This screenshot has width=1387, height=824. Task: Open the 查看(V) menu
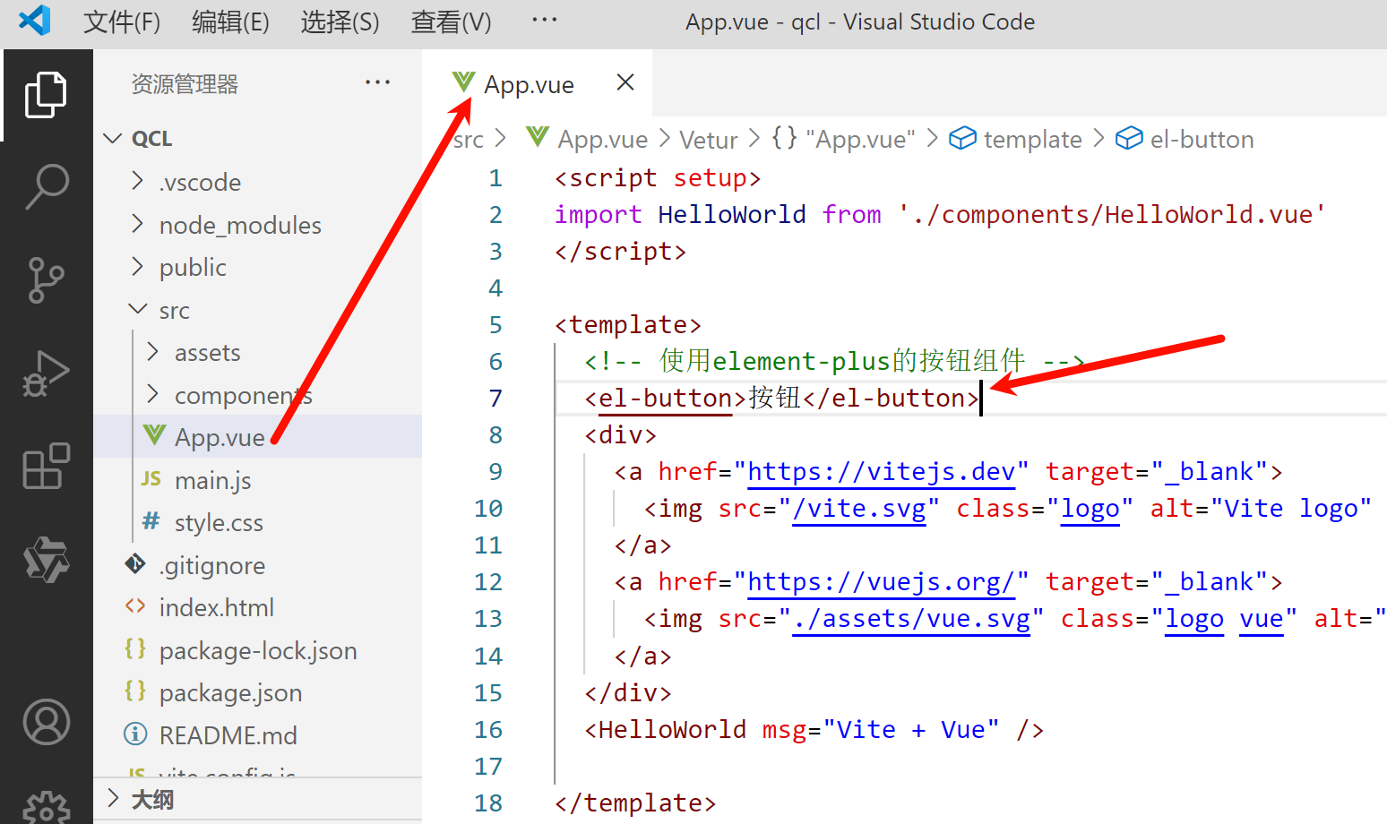[x=451, y=21]
